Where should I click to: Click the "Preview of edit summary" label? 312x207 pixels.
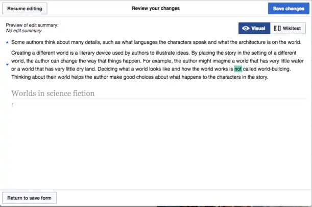(x=32, y=26)
